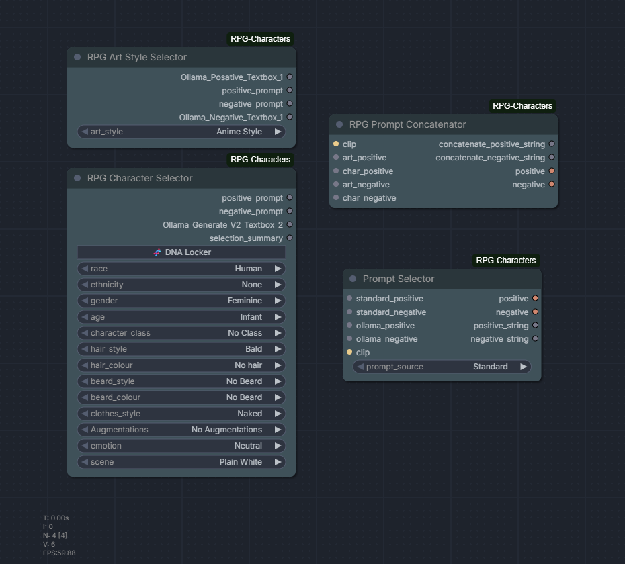Click previous arrow on hair_style
The width and height of the screenshot is (625, 564).
click(85, 349)
